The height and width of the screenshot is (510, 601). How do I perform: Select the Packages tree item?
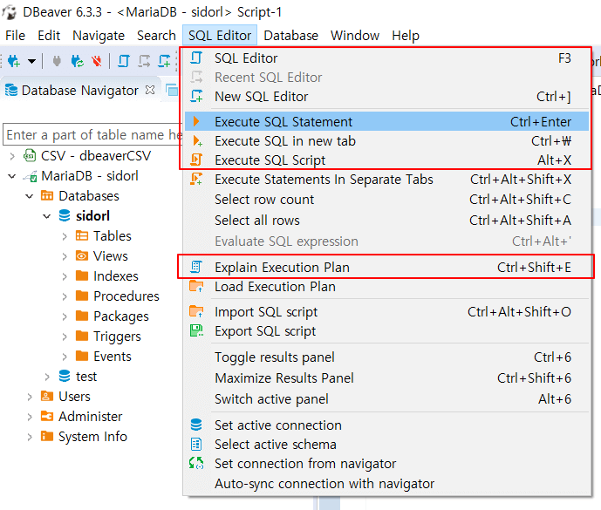121,316
